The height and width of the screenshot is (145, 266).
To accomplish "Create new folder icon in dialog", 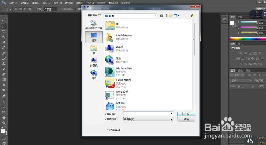I will 171,16.
